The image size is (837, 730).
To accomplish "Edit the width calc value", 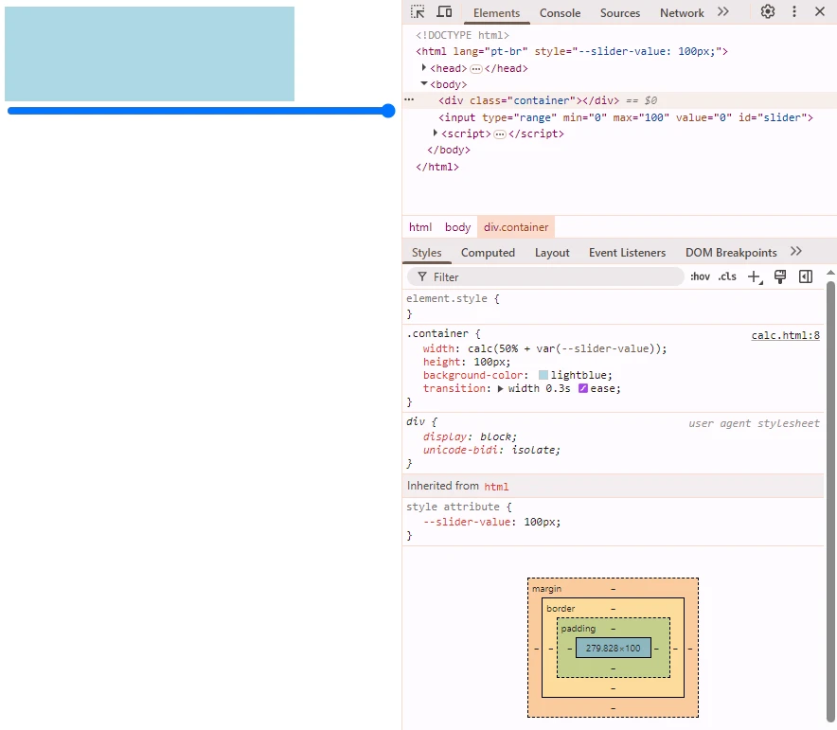I will [x=564, y=348].
